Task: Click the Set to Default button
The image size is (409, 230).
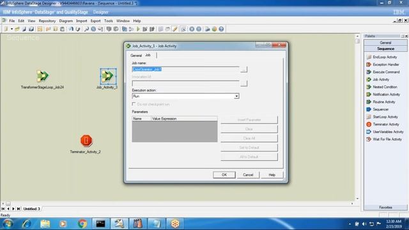Action: tap(249, 148)
